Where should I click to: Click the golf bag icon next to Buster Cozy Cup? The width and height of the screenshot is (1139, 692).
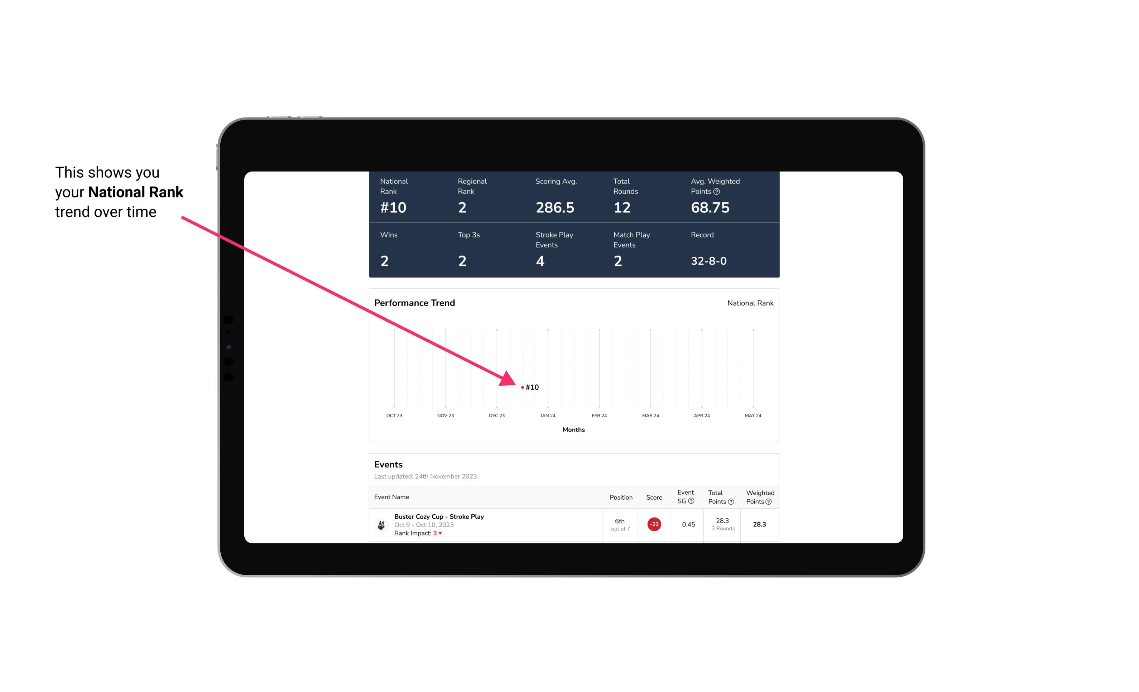pos(381,524)
